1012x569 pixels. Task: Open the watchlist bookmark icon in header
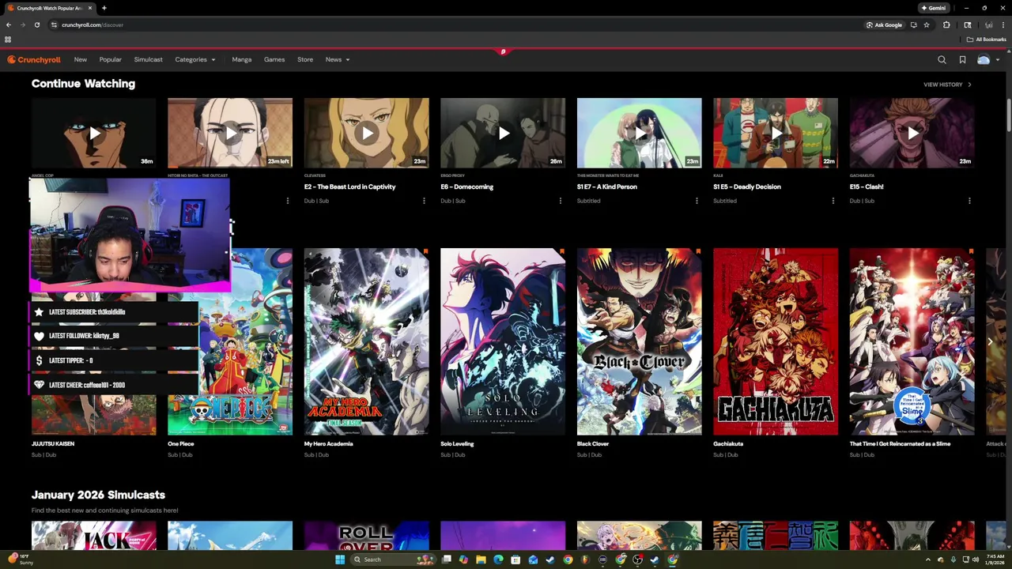pos(962,59)
